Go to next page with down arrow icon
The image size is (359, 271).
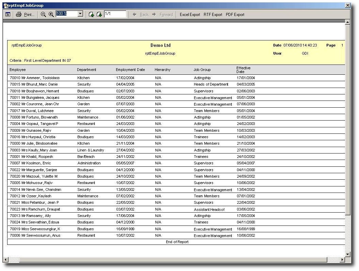tap(99, 14)
